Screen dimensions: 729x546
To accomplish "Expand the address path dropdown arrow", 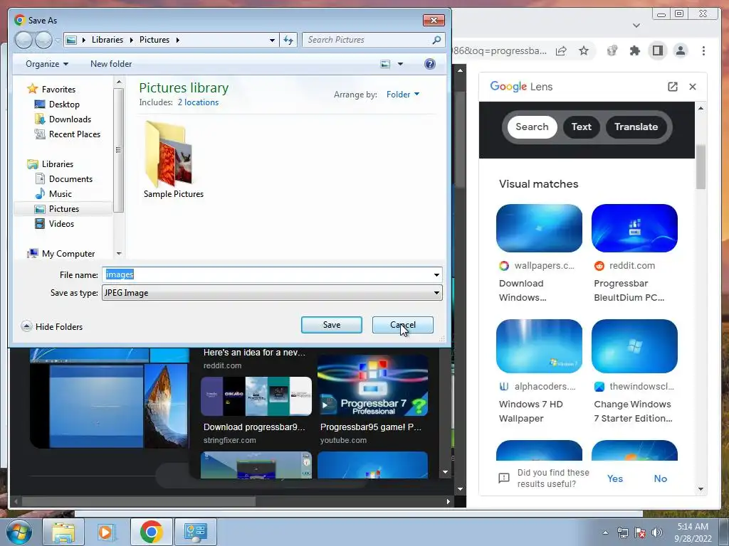I will point(272,41).
